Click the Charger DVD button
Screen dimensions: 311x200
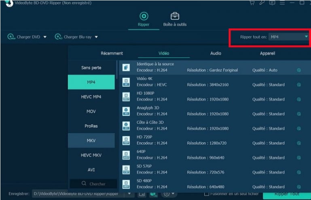coord(24,37)
